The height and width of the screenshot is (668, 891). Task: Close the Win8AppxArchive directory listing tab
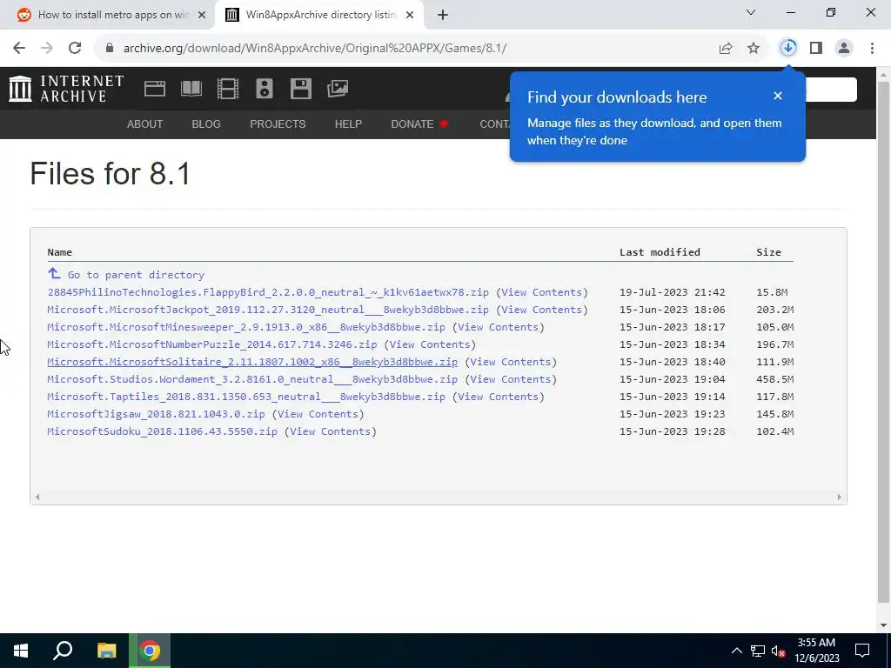410,15
